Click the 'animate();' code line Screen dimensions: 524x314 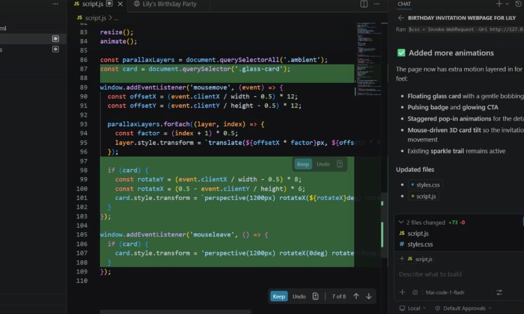pos(118,41)
